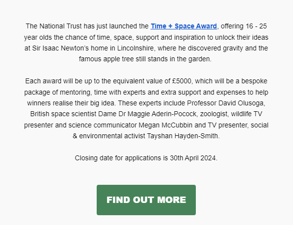
Task: Click the words The National Trust
Action: click(54, 26)
